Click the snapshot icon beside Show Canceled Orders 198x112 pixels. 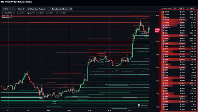pyautogui.click(x=71, y=9)
